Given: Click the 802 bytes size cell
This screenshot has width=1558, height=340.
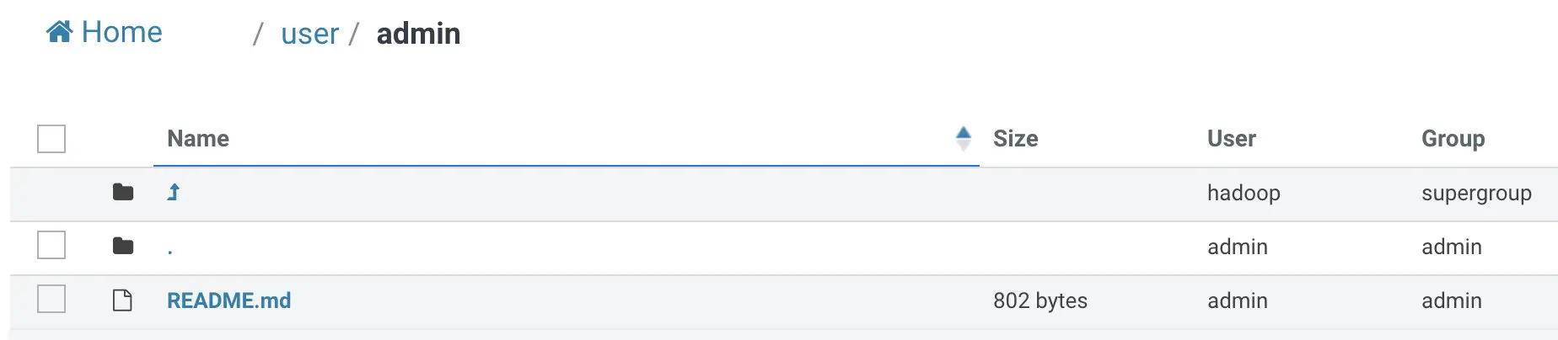Looking at the screenshot, I should [1040, 300].
